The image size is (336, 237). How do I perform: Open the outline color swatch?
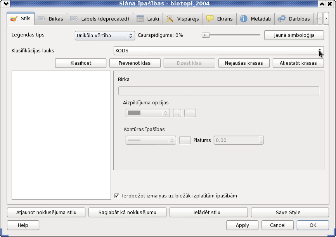(x=185, y=140)
